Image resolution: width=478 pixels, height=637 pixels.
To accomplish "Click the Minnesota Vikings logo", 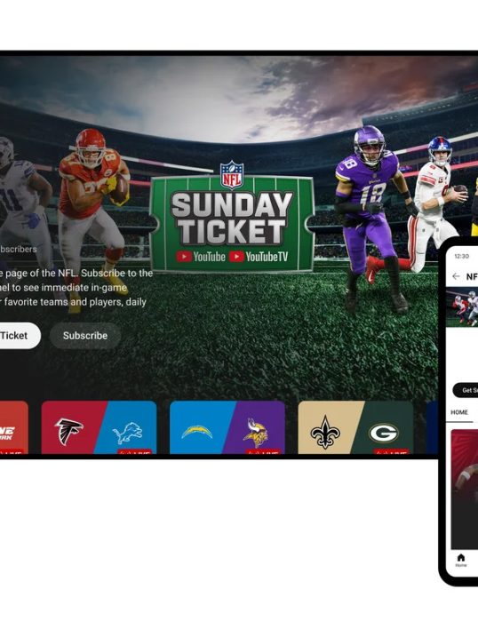I will [256, 433].
